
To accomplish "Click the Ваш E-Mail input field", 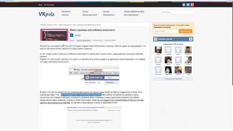I will coord(166,31).
